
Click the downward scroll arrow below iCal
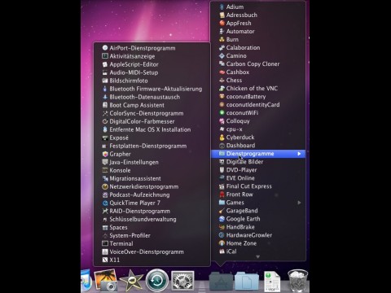[x=258, y=256]
